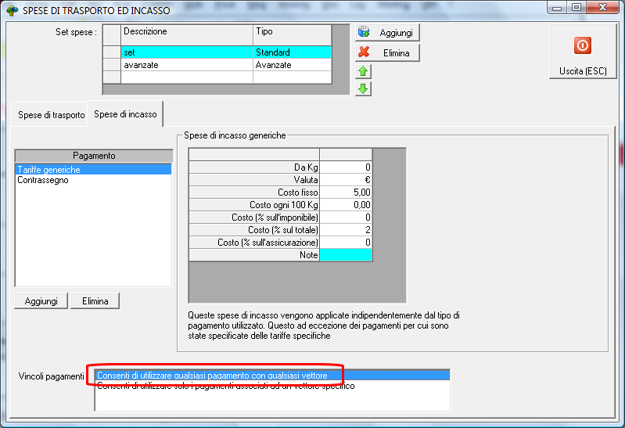
Task: Click the red Uscita (ESC) power icon
Action: point(582,45)
